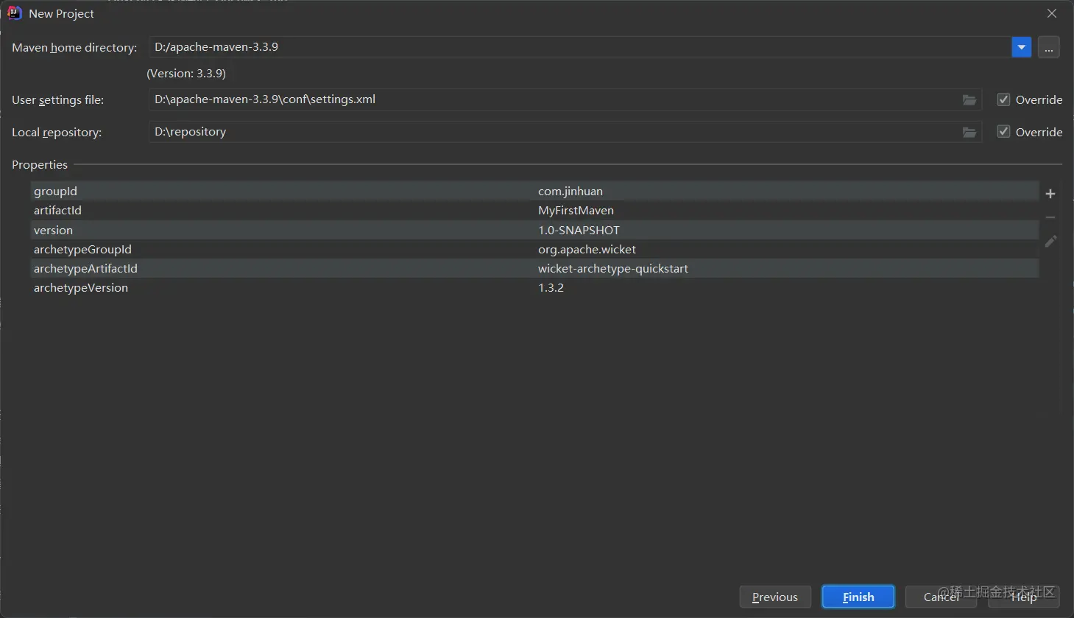Select the groupId property row
Image resolution: width=1074 pixels, height=618 pixels.
coord(534,191)
